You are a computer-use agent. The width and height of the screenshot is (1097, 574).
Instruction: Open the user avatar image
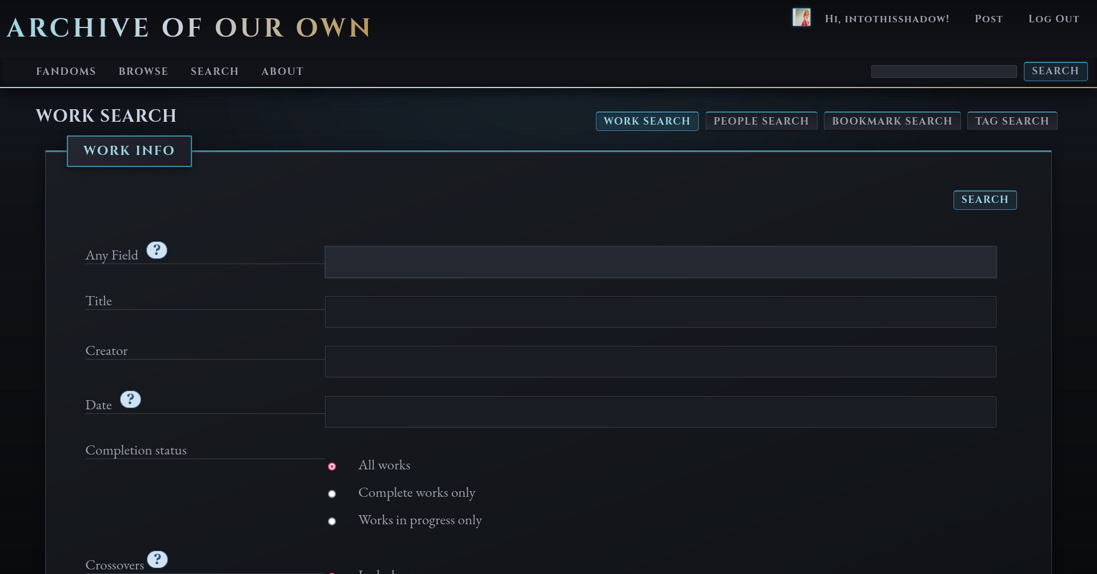coord(801,17)
